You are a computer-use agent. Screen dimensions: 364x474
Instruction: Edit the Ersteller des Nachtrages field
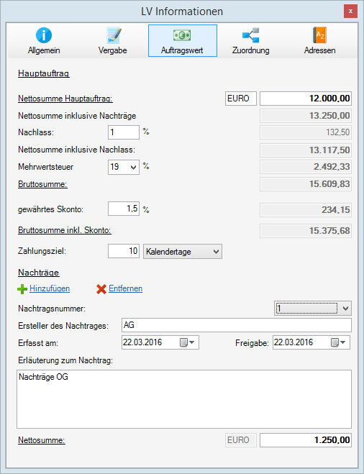[x=237, y=325]
